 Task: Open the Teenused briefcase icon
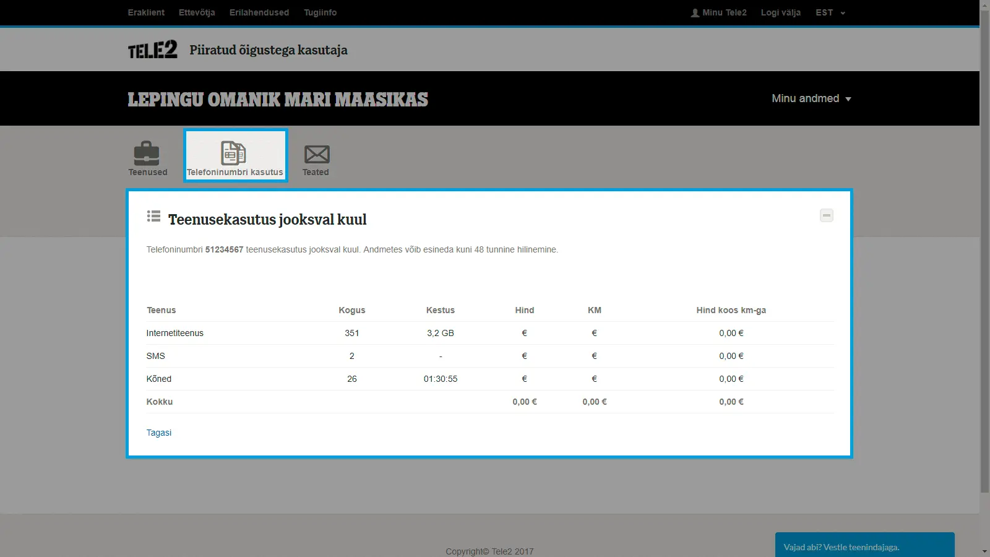147,155
